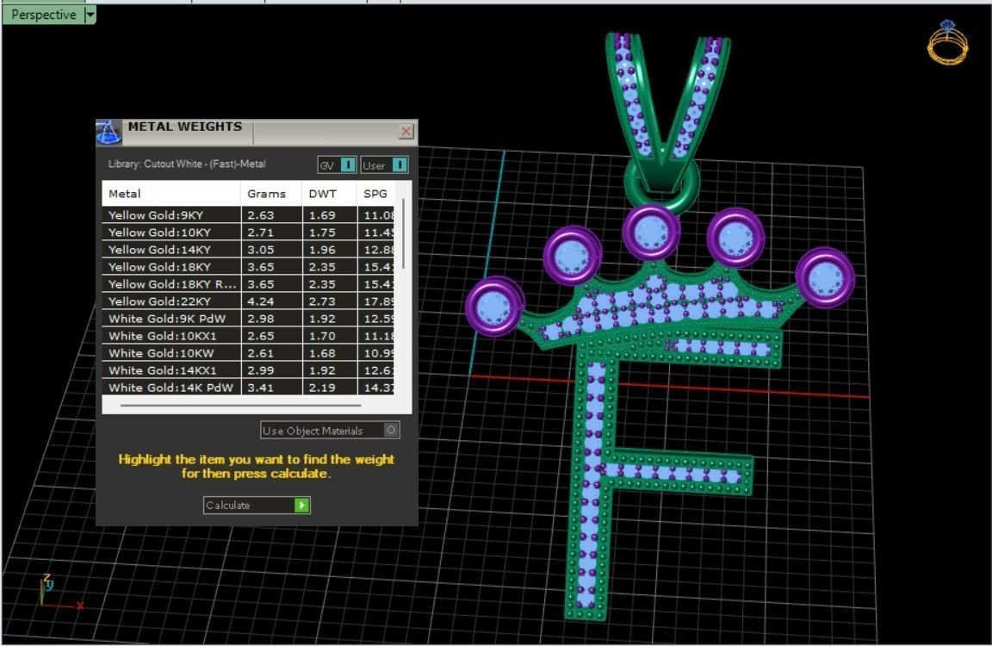Viewport: 992px width, 646px height.
Task: Select the White Gold:9K PdW row
Action: click(248, 318)
